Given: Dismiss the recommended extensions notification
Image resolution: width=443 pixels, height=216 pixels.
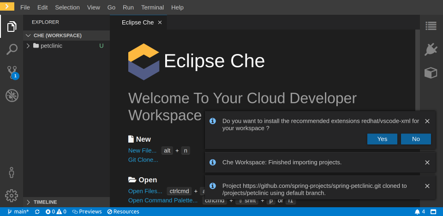Looking at the screenshot, I should (427, 121).
